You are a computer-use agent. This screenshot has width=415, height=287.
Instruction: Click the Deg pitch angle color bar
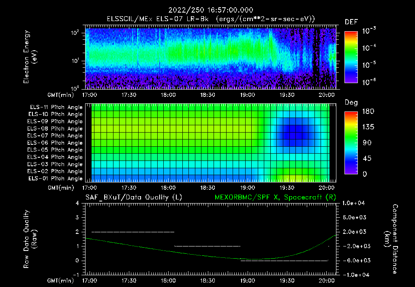[x=351, y=143]
